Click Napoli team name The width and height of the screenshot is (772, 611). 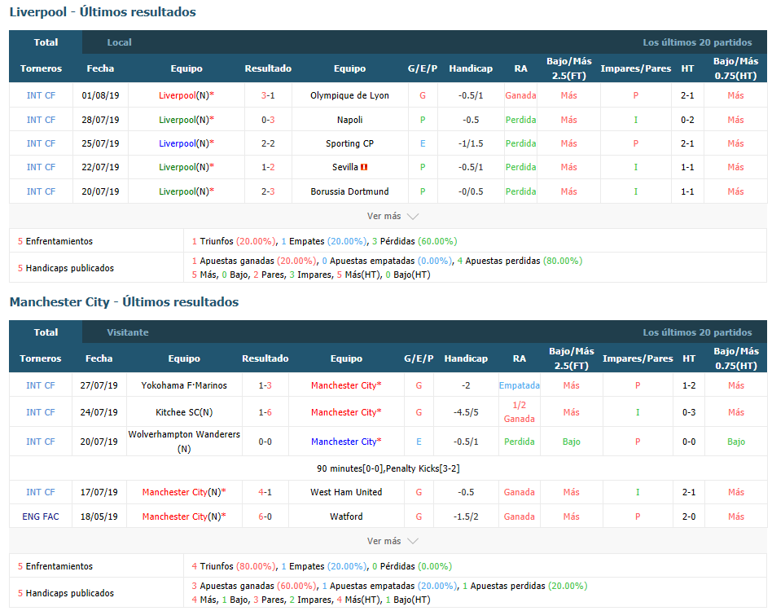(x=349, y=120)
